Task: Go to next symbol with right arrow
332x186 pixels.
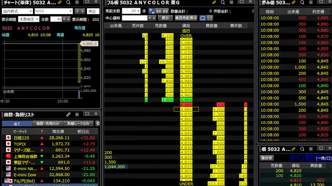Action: [83, 11]
